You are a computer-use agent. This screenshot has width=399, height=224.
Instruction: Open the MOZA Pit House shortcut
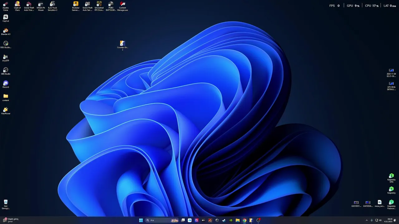coord(41,6)
